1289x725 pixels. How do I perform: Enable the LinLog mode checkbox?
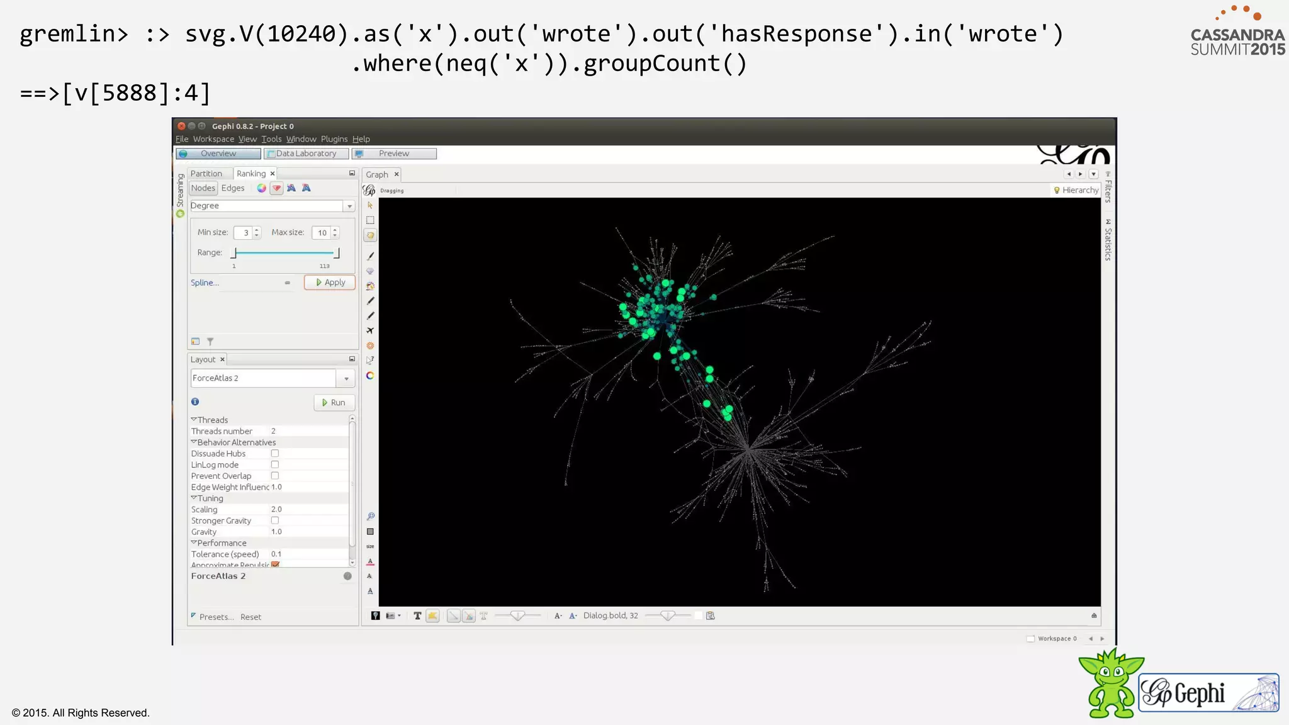[275, 464]
